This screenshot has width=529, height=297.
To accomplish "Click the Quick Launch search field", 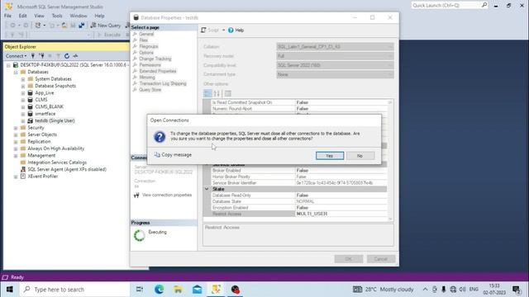I will [x=450, y=6].
